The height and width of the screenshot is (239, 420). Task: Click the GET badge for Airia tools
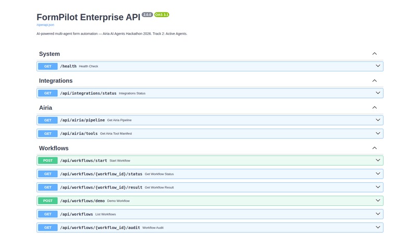point(47,133)
